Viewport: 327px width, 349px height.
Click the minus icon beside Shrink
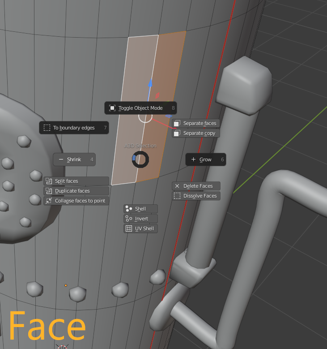tap(61, 159)
